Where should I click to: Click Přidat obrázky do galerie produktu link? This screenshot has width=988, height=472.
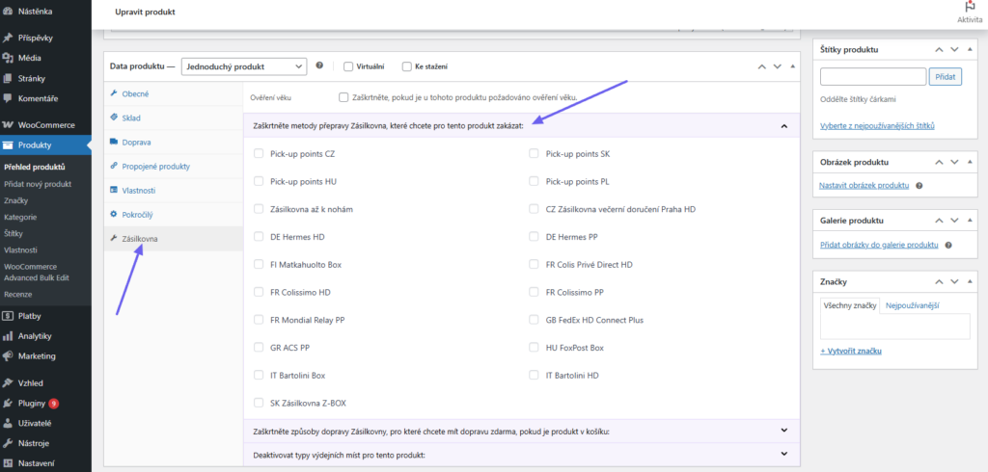tap(880, 245)
